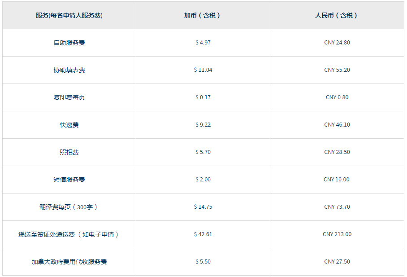Click the 加拿大政府费用代收服务费 cell

tap(68, 261)
